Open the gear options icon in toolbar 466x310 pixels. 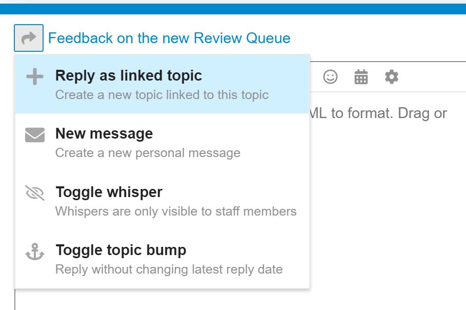pos(392,77)
